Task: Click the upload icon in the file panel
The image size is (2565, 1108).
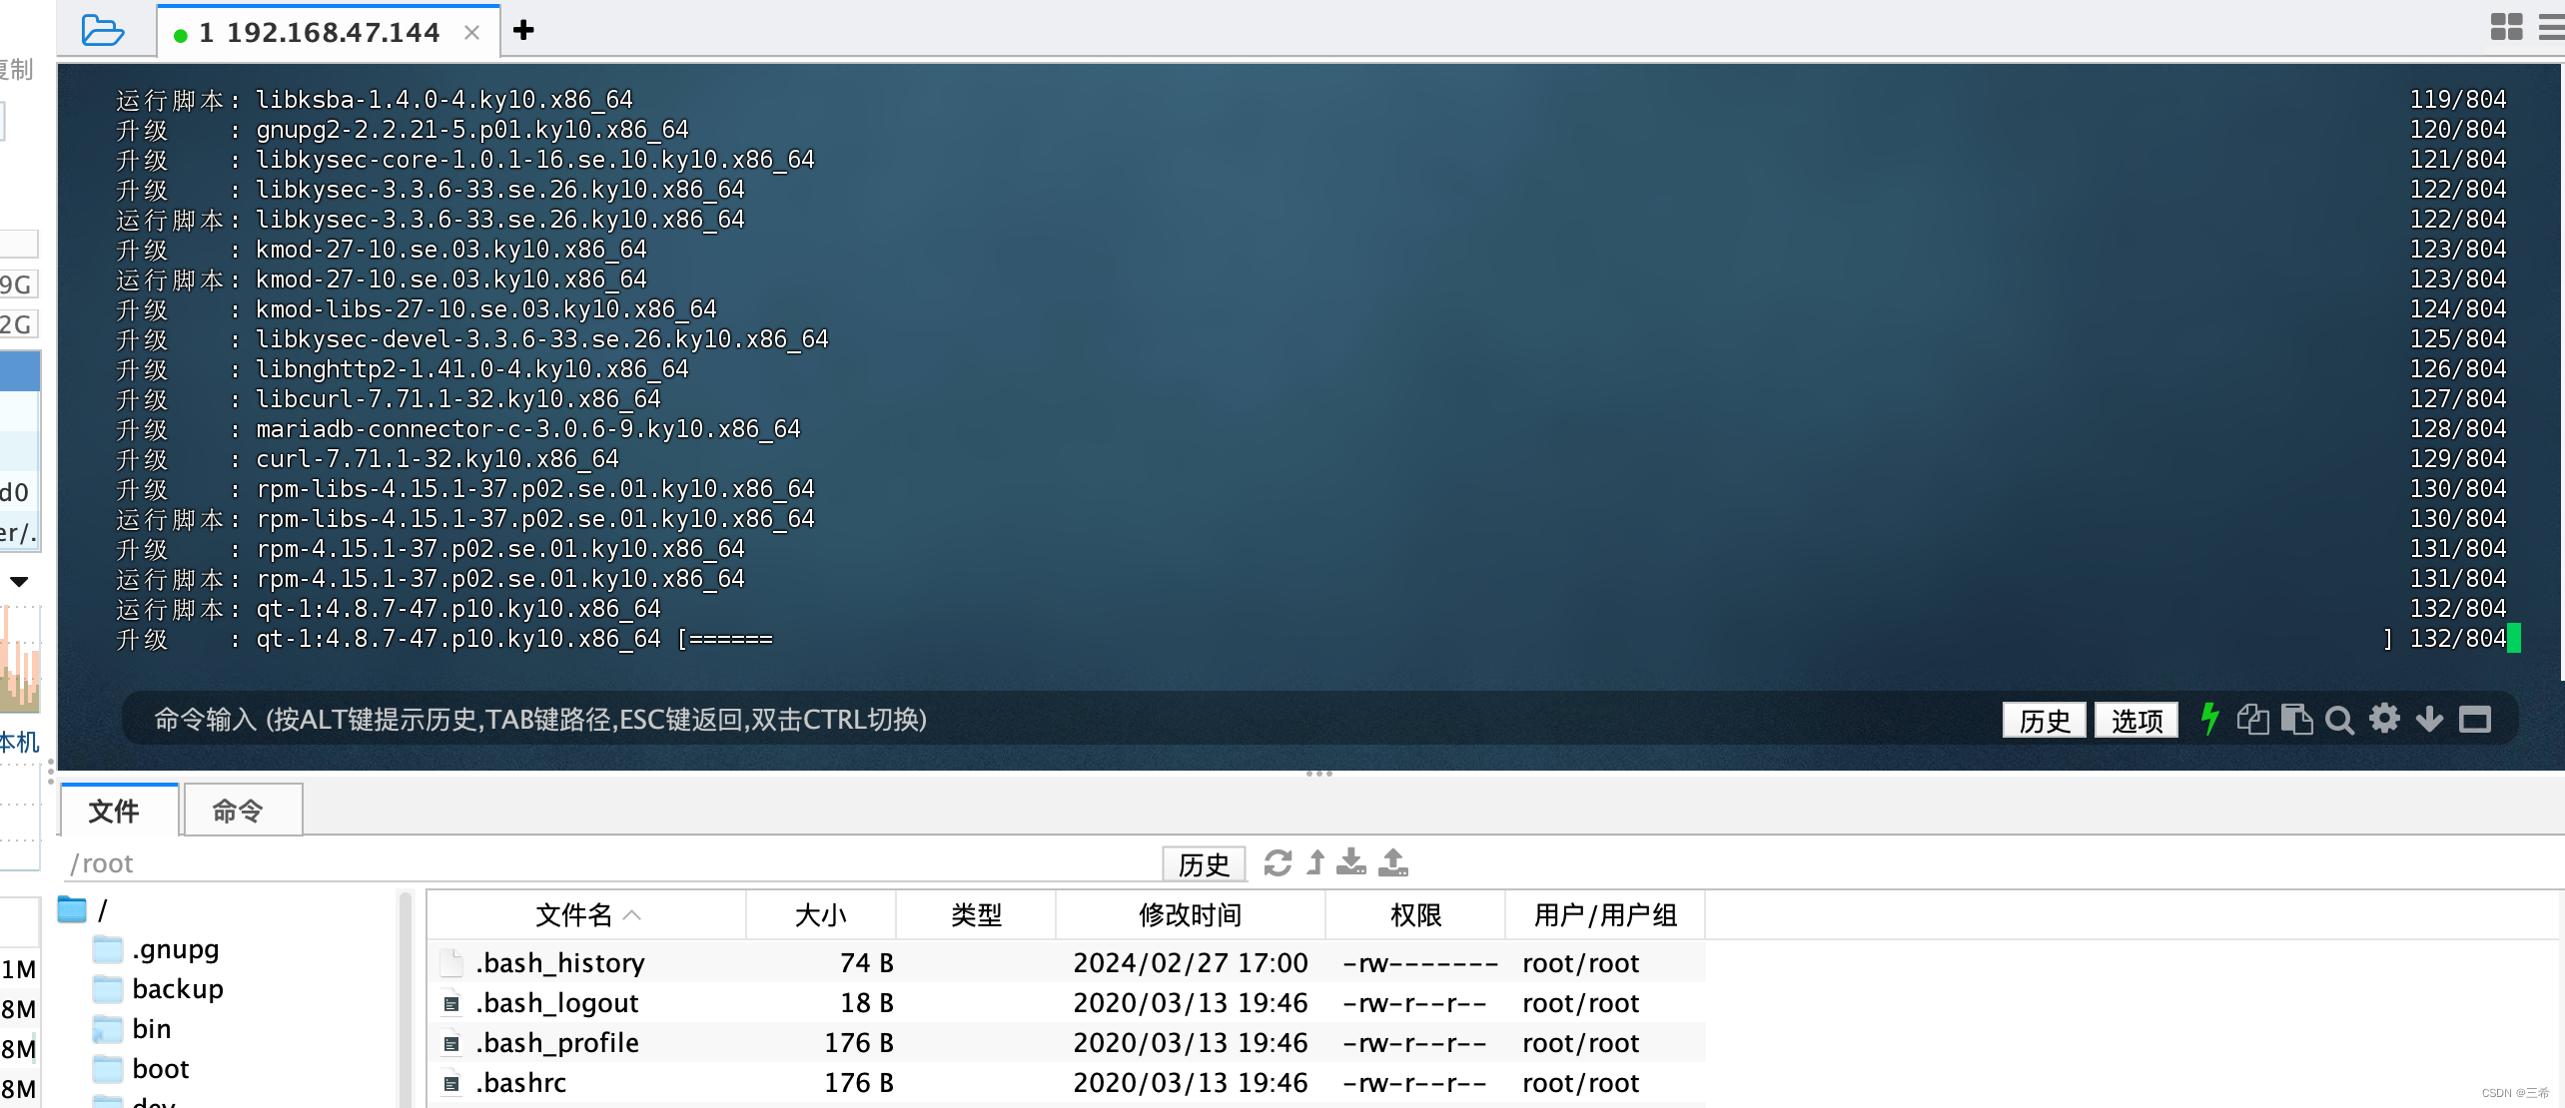Action: pos(1394,862)
